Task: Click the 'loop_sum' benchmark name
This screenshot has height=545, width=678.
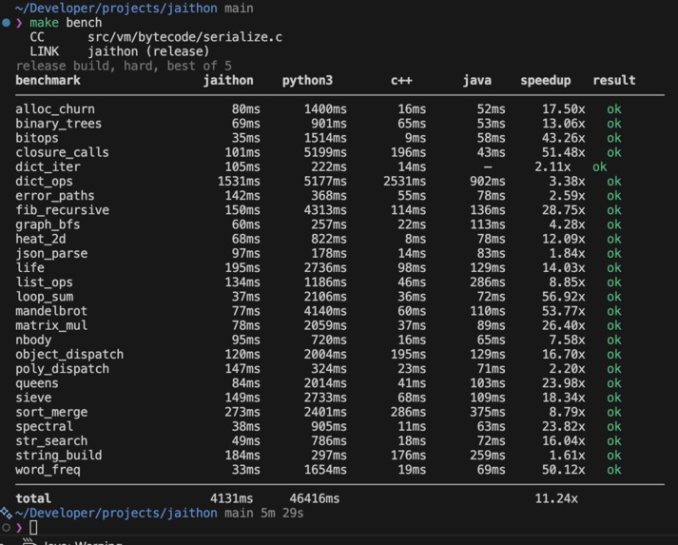Action: 44,297
